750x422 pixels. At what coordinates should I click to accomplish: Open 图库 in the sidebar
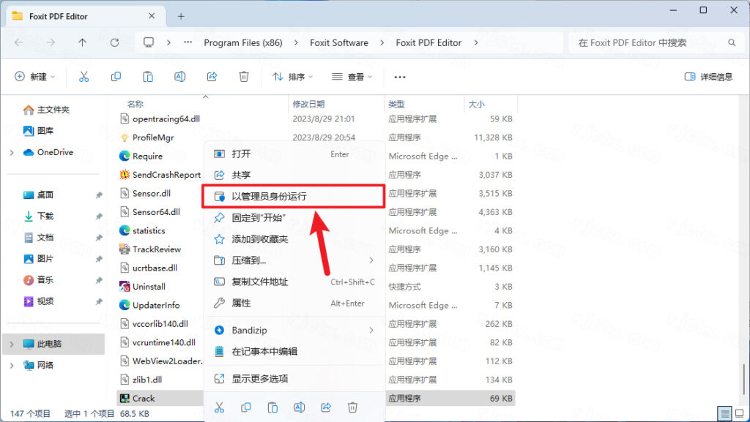38,131
